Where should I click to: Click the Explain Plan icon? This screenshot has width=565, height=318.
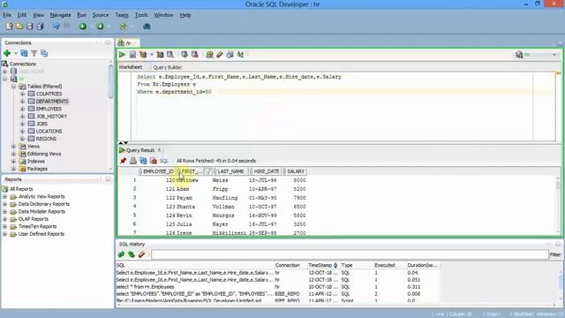143,55
